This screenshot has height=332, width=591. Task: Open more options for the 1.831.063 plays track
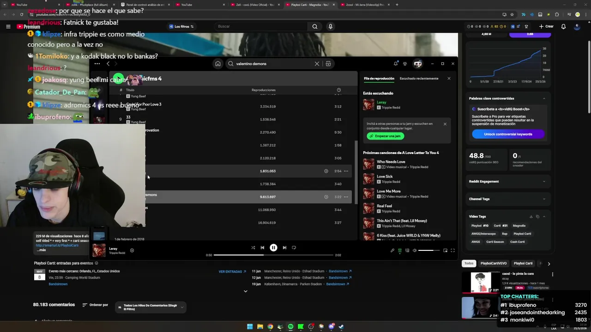point(346,171)
